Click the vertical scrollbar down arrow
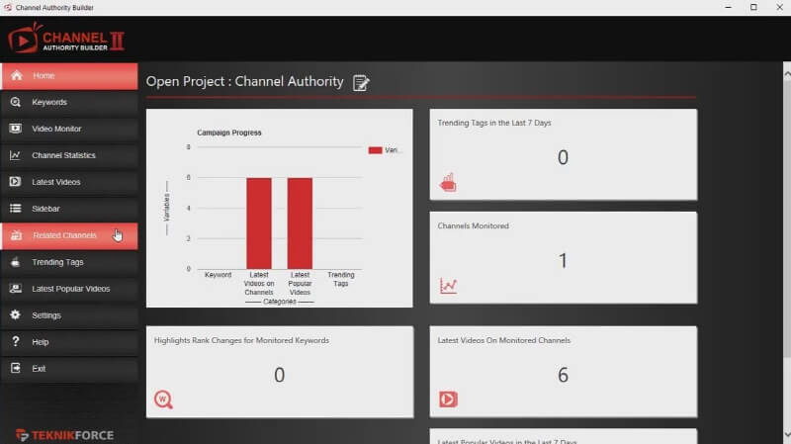The height and width of the screenshot is (444, 791). (787, 435)
